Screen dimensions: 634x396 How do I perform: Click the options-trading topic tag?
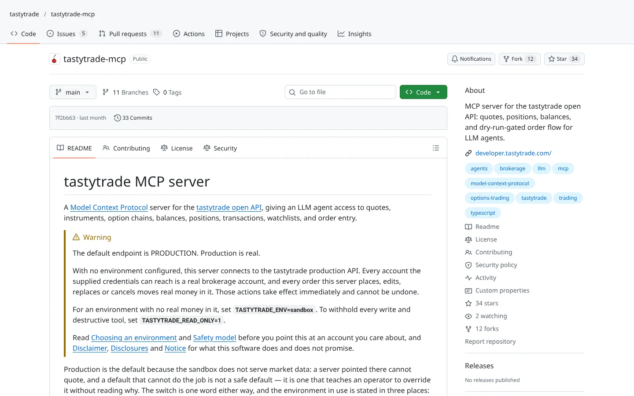[x=490, y=198]
